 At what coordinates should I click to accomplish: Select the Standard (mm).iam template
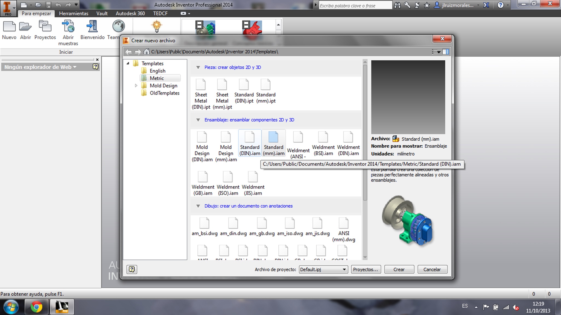(x=273, y=143)
